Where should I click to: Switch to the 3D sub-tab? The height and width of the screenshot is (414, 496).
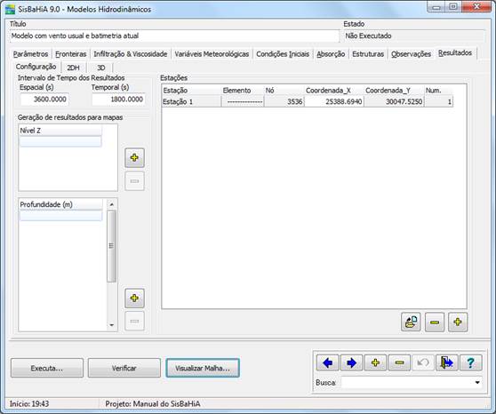(101, 68)
